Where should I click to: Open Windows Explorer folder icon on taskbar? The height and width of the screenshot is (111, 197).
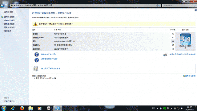[x=31, y=108]
